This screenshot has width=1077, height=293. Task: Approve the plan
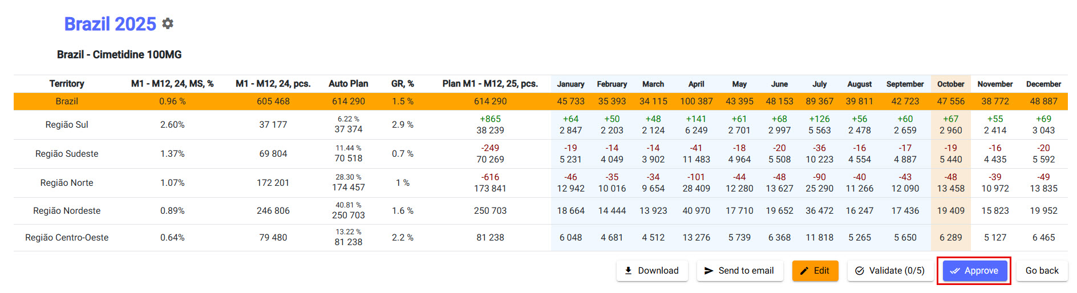[974, 271]
